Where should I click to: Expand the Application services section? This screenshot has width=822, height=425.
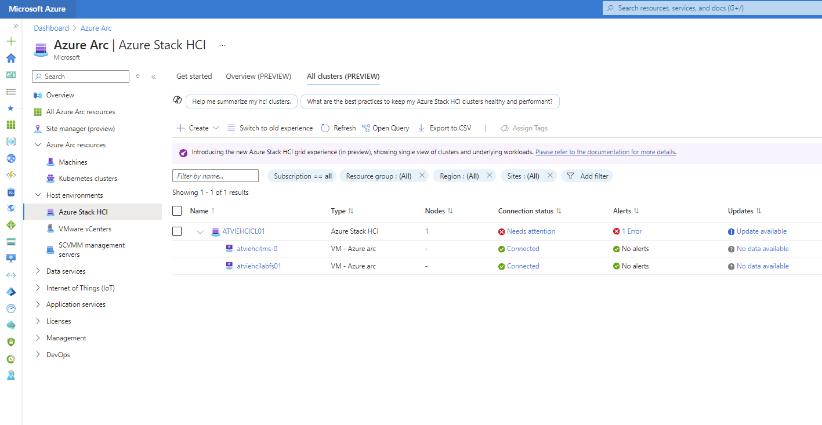(38, 304)
